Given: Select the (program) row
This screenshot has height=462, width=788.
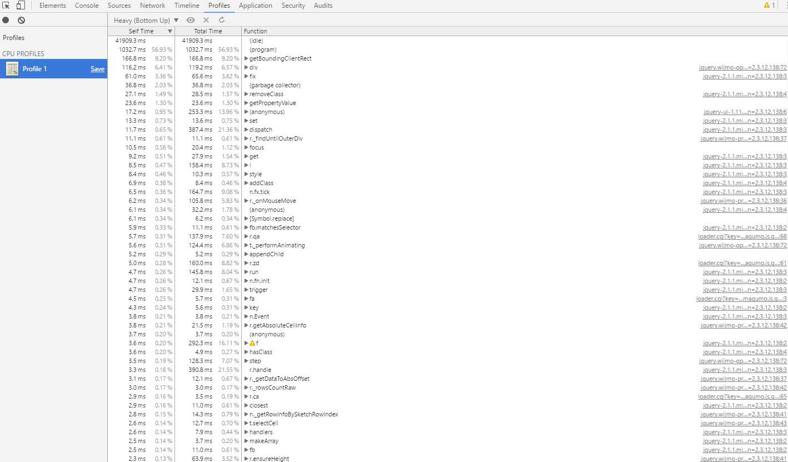Looking at the screenshot, I should pos(448,49).
